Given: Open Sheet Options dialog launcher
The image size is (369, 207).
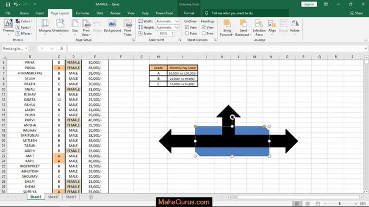Looking at the screenshot, I should (215, 40).
